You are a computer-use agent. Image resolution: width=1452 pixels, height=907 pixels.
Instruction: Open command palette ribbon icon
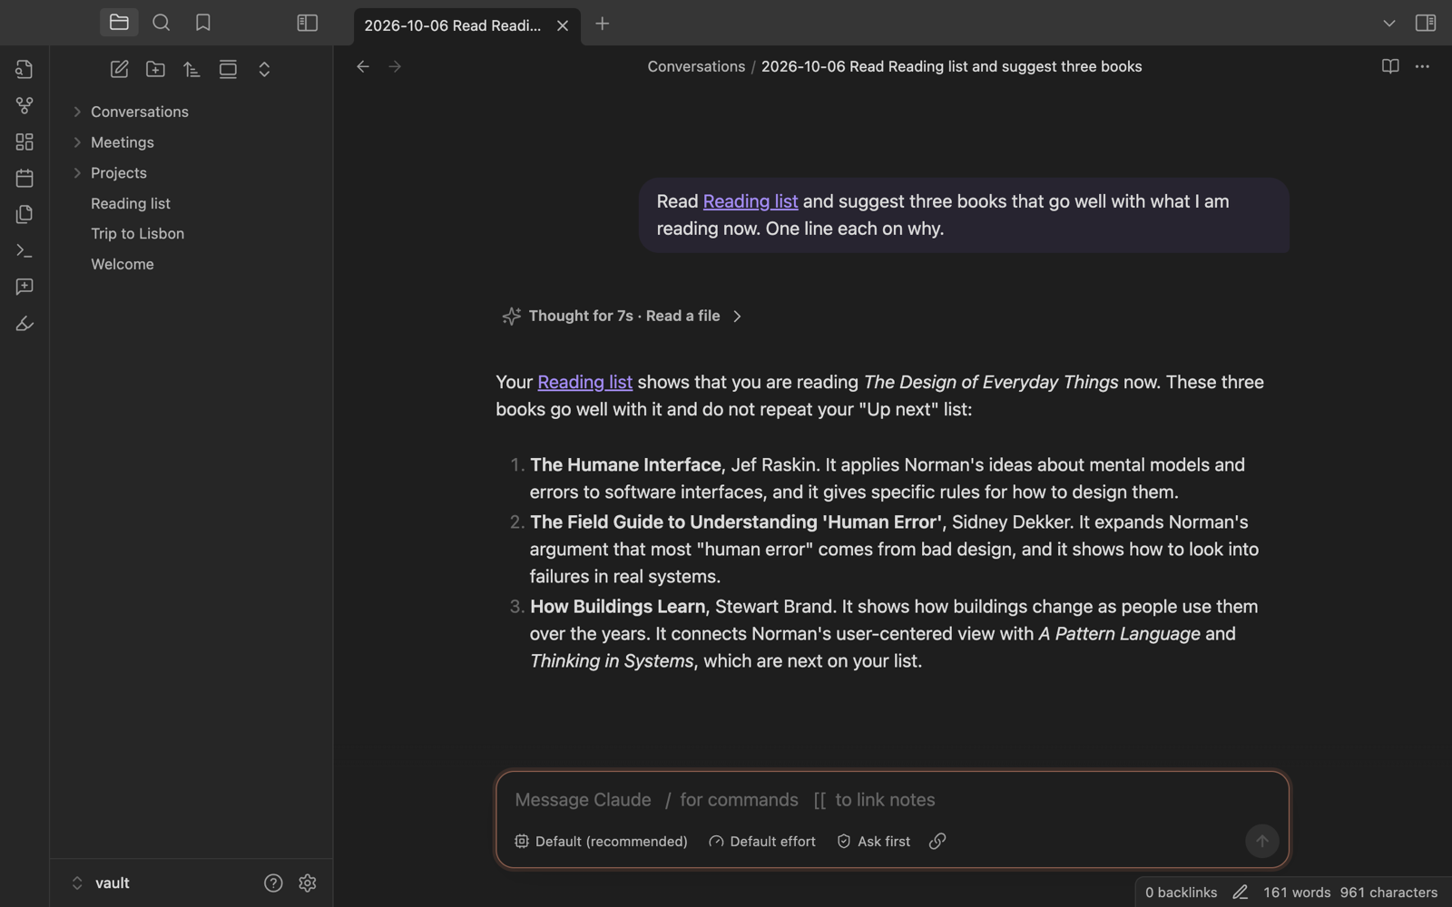point(25,250)
